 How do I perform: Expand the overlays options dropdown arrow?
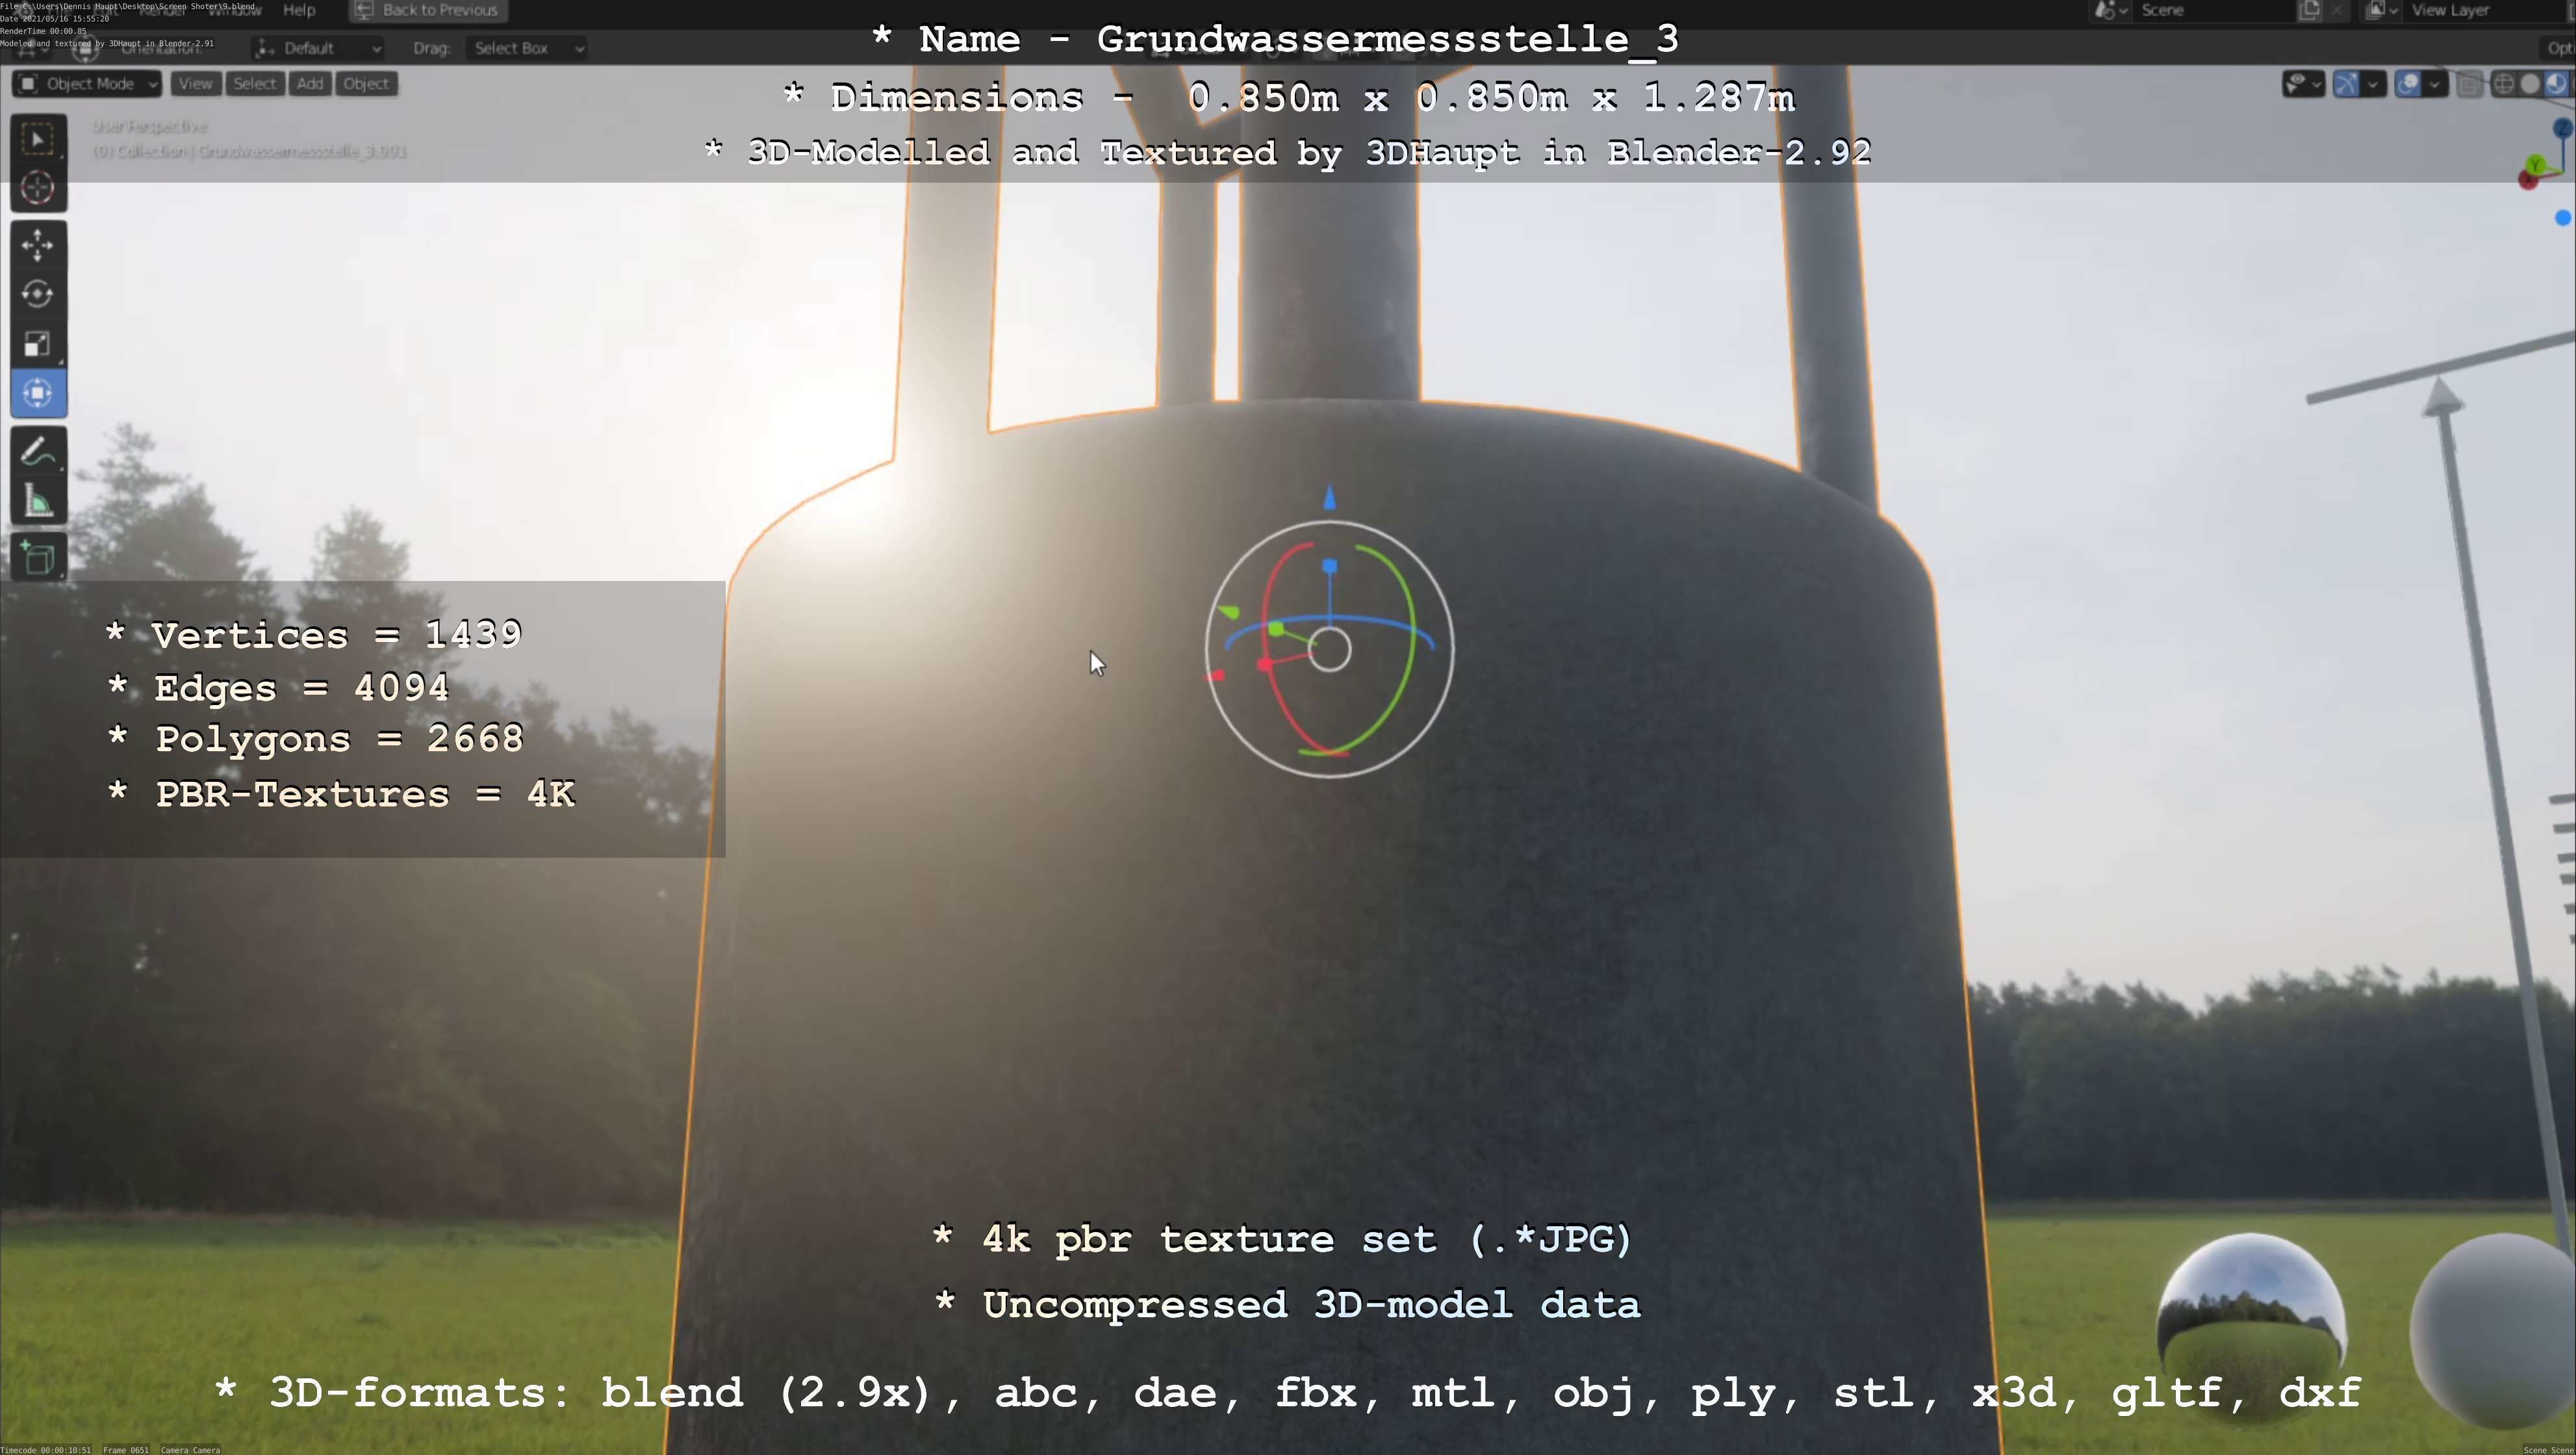(2435, 84)
